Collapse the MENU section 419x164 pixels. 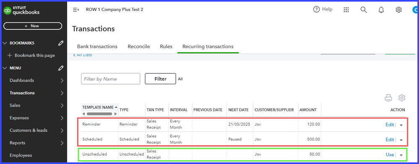click(5, 68)
